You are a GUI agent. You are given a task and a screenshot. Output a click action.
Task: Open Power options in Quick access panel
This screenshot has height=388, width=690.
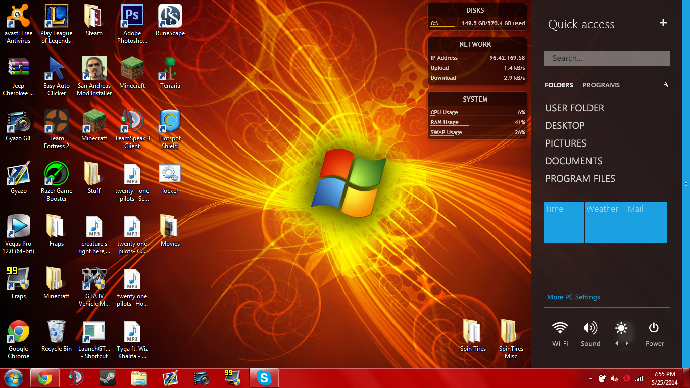coord(654,334)
